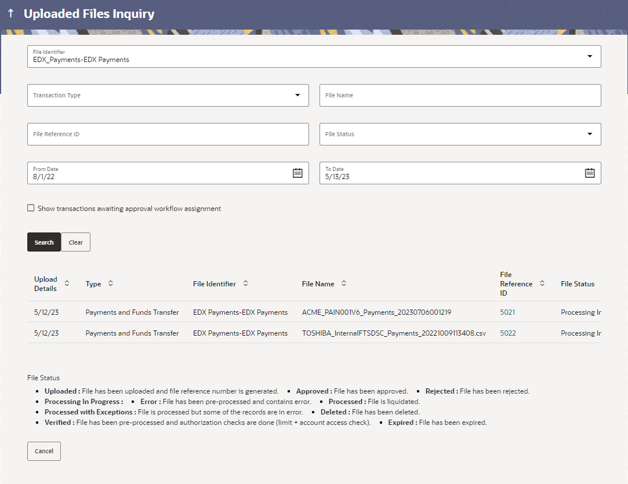Image resolution: width=628 pixels, height=484 pixels.
Task: Select file name TOSHIBA_InternalFTSDSC_Payments_20221009113408.csv
Action: click(394, 333)
